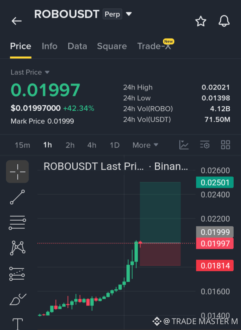This screenshot has height=330, width=241.
Task: Open the Info tab
Action: click(50, 46)
